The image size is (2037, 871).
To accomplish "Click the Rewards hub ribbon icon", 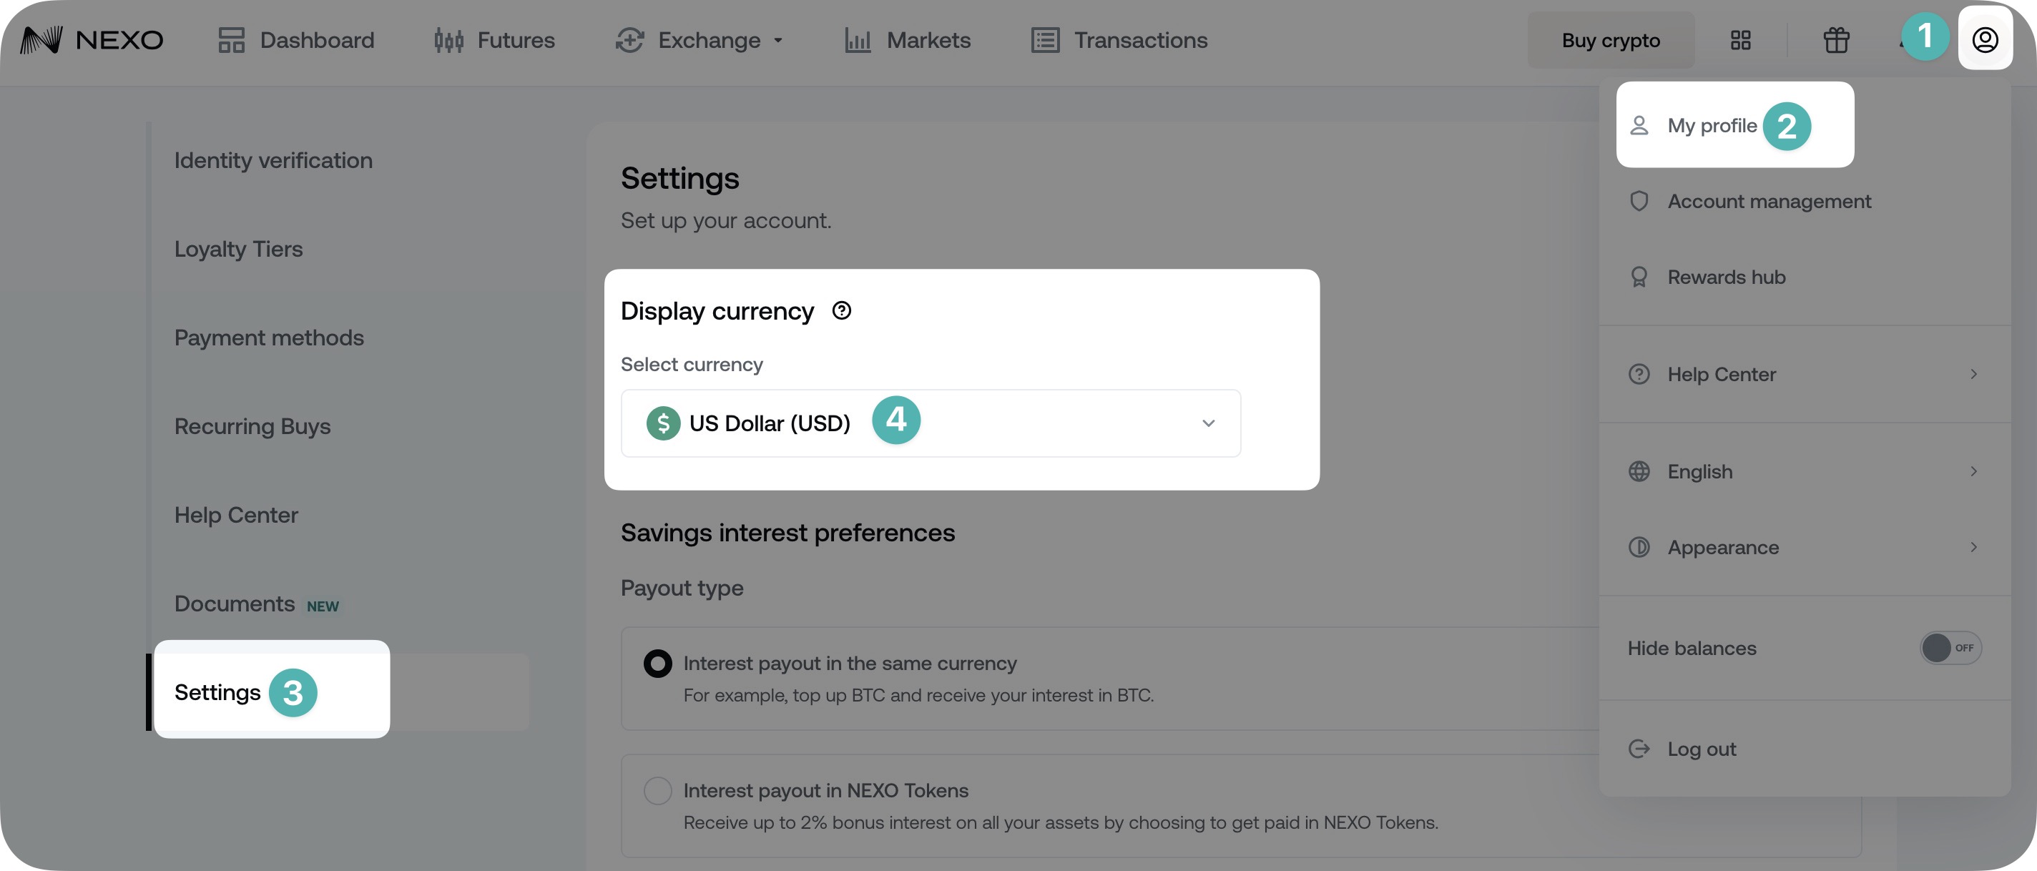I will click(1639, 277).
